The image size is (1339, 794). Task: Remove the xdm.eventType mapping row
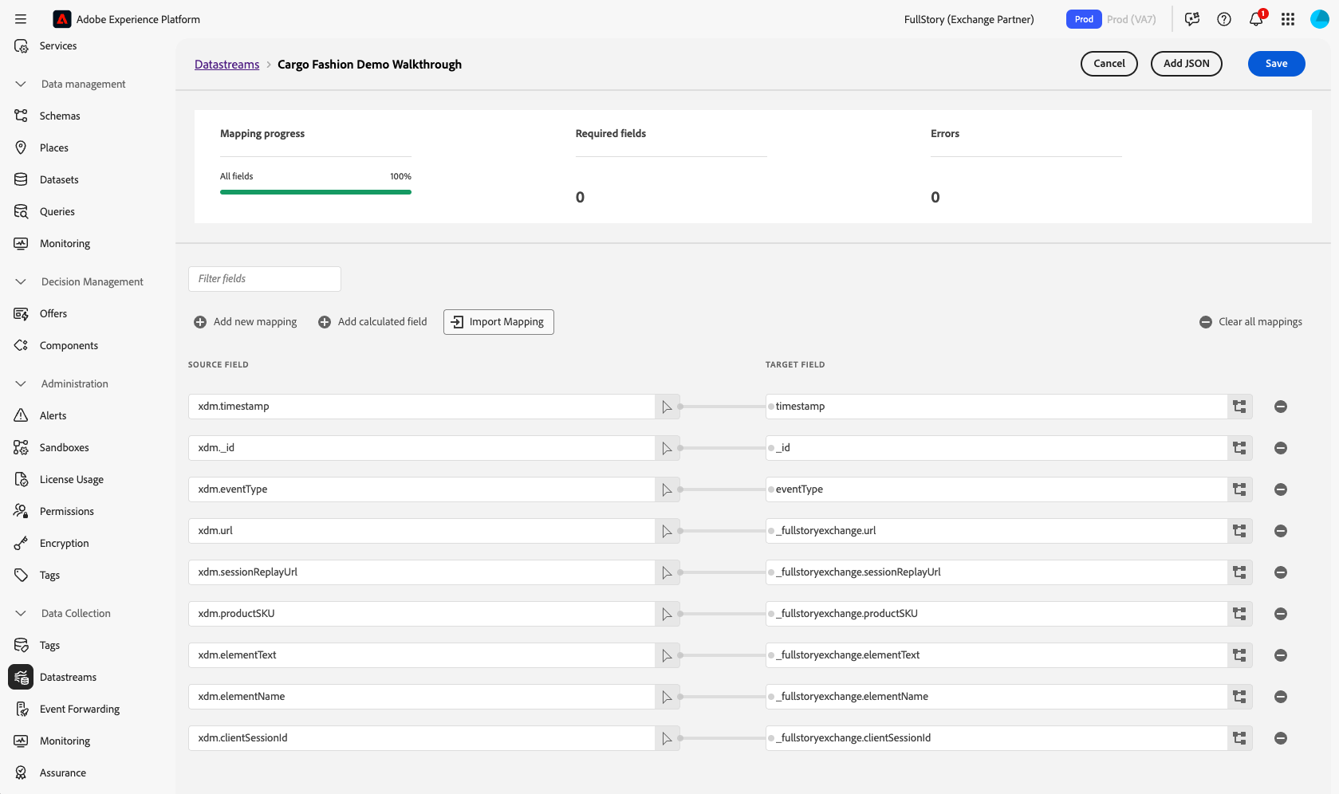(1280, 489)
